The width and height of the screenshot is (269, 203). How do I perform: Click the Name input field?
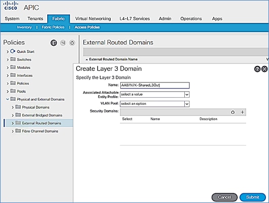click(155, 85)
